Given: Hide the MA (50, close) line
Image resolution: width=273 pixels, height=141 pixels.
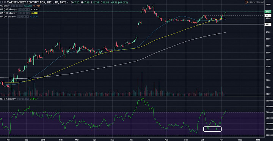Looking at the screenshot, I should (19, 17).
